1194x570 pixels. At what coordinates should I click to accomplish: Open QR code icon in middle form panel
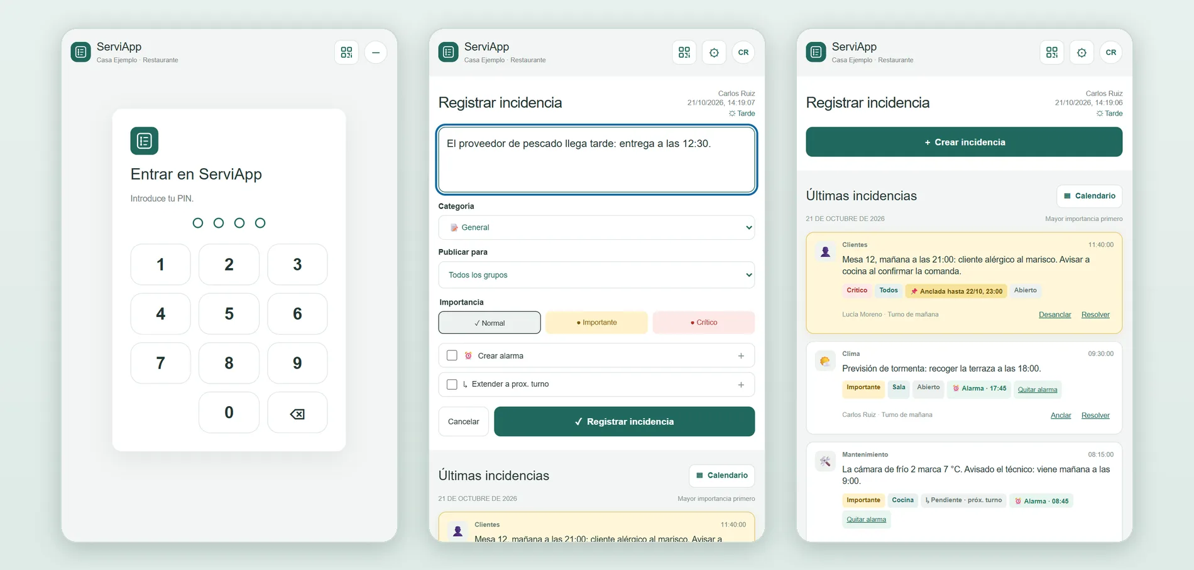pos(684,52)
